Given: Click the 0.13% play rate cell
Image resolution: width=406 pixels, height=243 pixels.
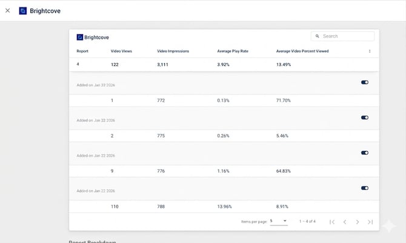Looking at the screenshot, I should [223, 101].
